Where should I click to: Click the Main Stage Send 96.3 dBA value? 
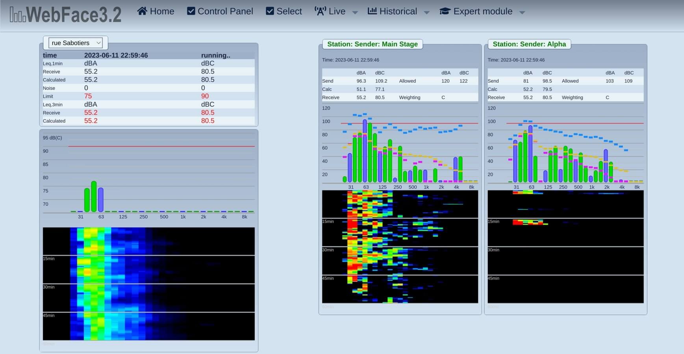pyautogui.click(x=361, y=81)
